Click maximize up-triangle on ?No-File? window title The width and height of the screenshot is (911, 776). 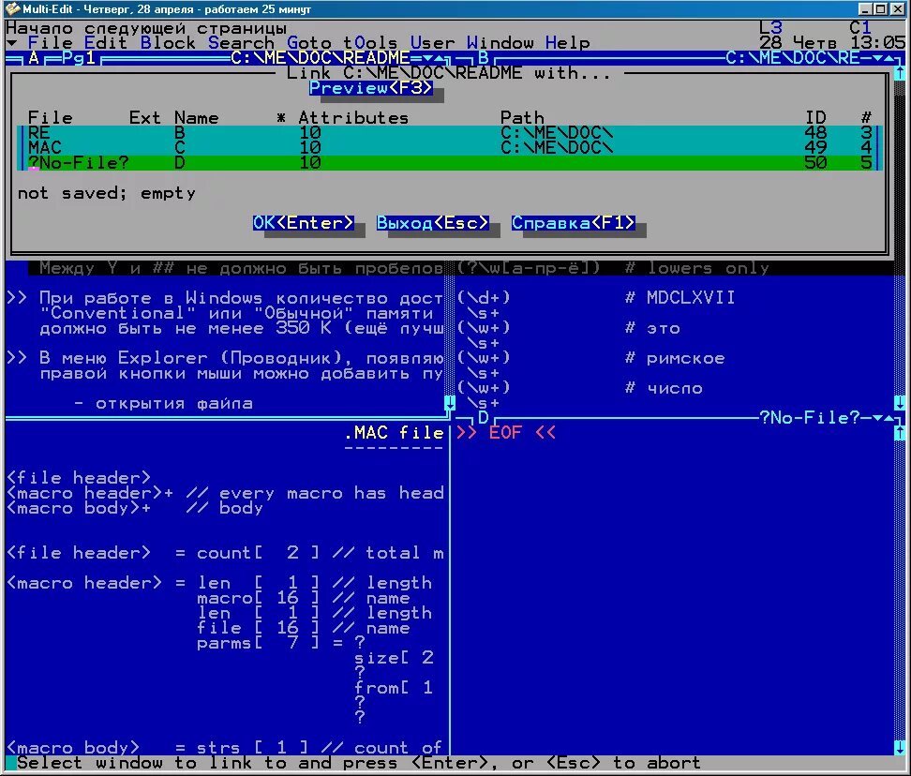889,418
